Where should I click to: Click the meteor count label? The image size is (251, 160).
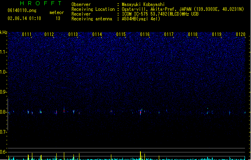point(57,12)
